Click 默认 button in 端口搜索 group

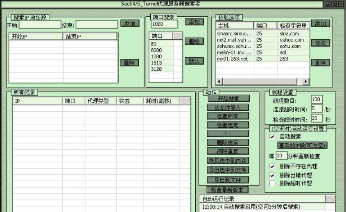point(194,61)
